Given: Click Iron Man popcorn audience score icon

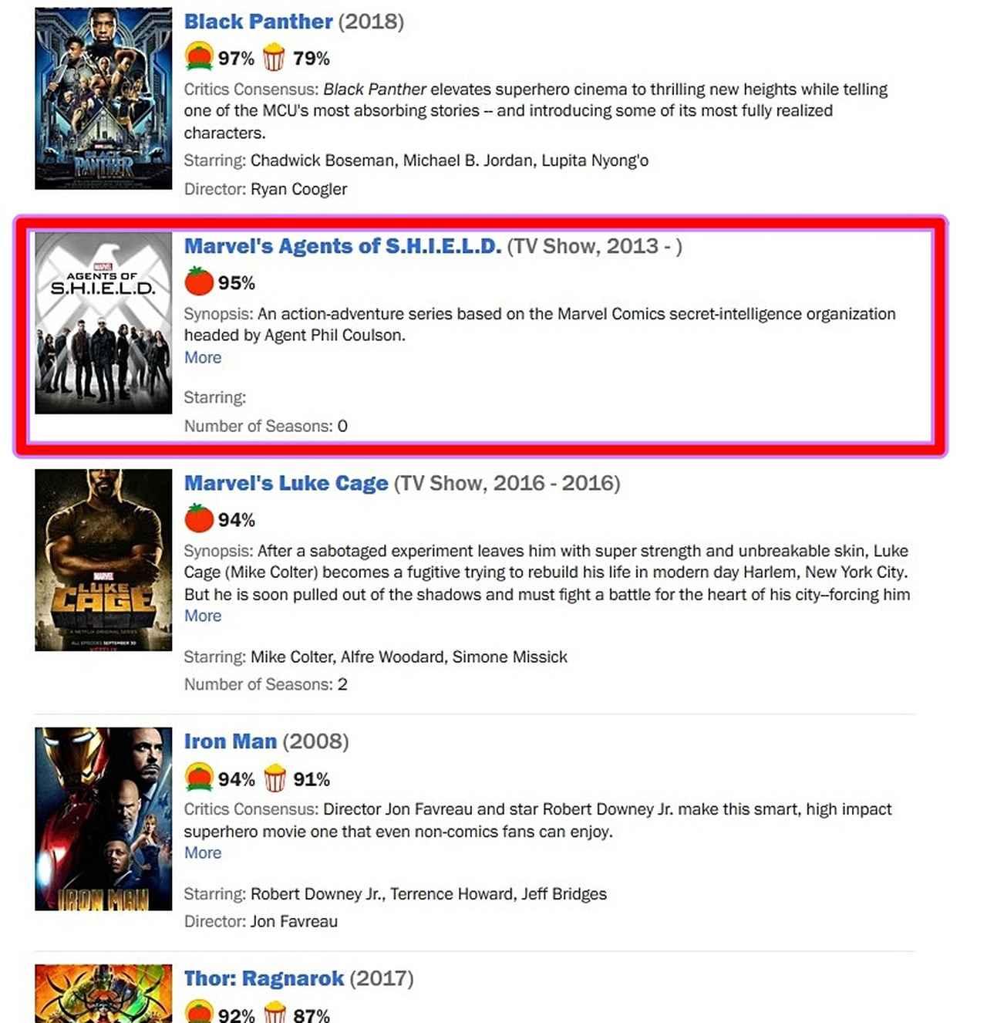Looking at the screenshot, I should pyautogui.click(x=275, y=778).
